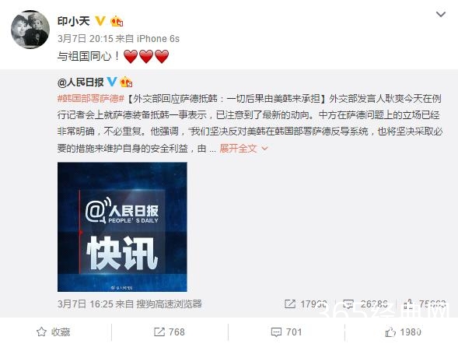Toggle 收藏 favorite star on this post
This screenshot has height=344, width=458.
53,332
